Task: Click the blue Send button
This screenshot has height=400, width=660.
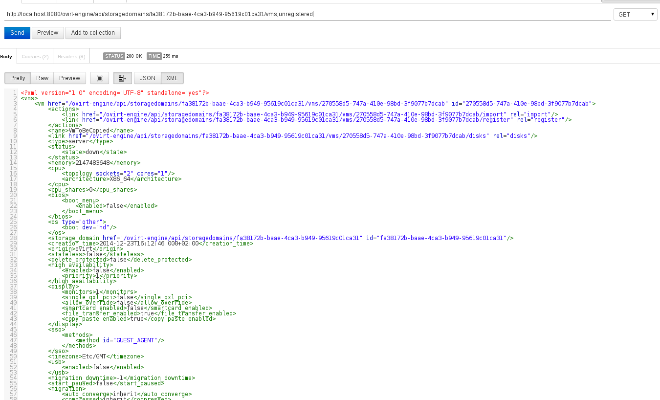Action: coord(17,32)
